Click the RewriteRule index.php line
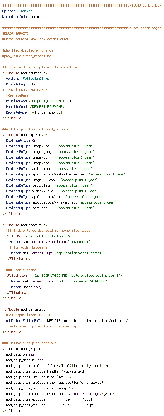 (34, 112)
